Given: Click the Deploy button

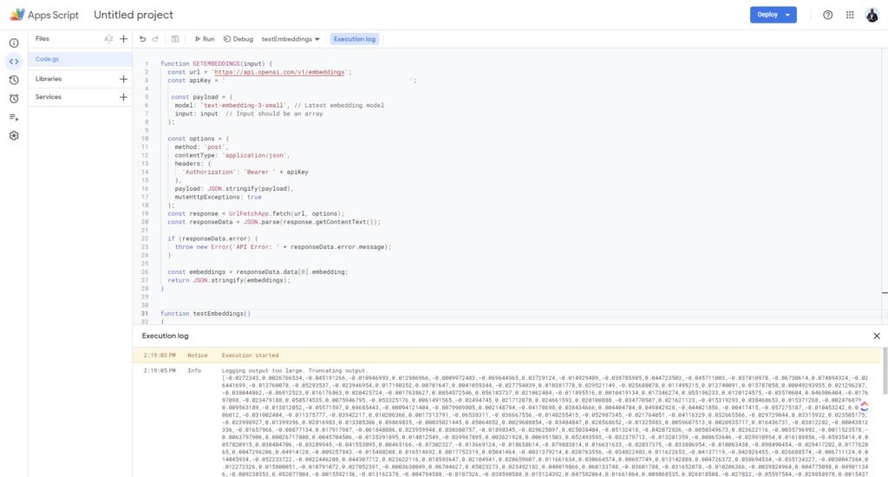Looking at the screenshot, I should 773,15.
